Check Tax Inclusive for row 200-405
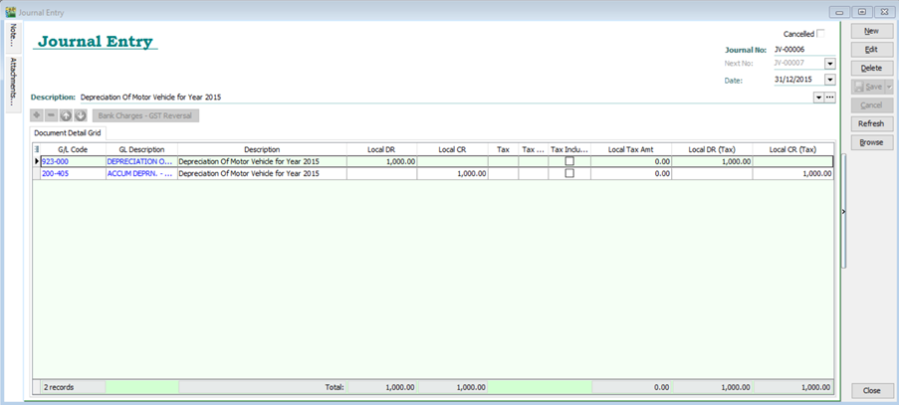 point(569,173)
